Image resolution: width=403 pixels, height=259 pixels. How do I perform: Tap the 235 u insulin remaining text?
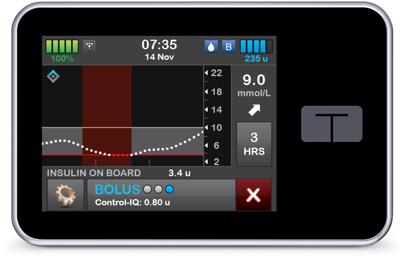[x=256, y=58]
